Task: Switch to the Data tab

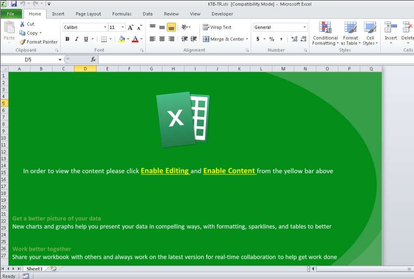Action: [148, 14]
